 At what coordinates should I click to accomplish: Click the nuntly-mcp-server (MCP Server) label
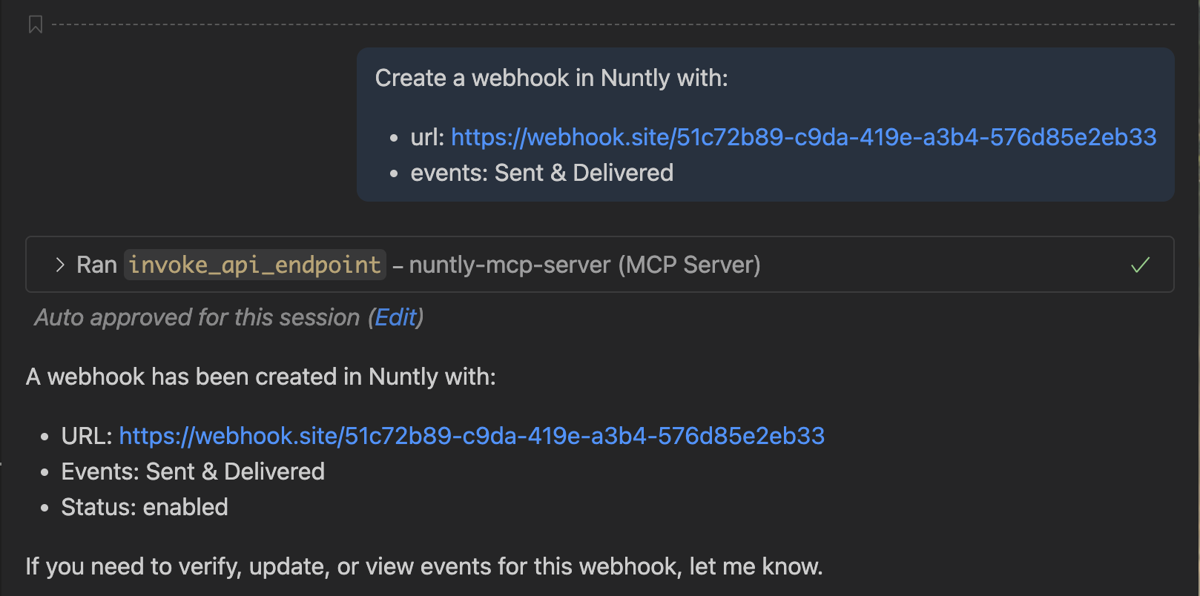click(x=584, y=265)
